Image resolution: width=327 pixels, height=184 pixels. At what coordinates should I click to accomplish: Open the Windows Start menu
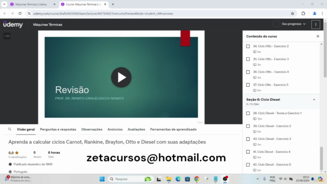[x=102, y=179]
